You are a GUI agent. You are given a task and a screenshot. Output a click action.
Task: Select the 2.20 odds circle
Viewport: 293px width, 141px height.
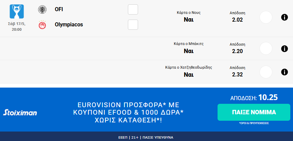(266, 48)
